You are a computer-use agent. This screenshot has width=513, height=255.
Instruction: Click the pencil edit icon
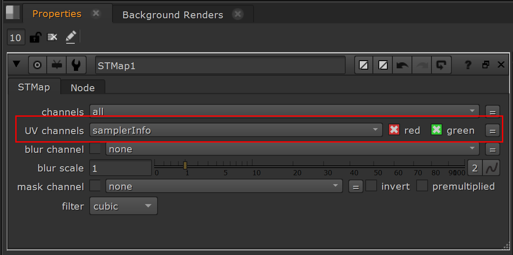(70, 37)
